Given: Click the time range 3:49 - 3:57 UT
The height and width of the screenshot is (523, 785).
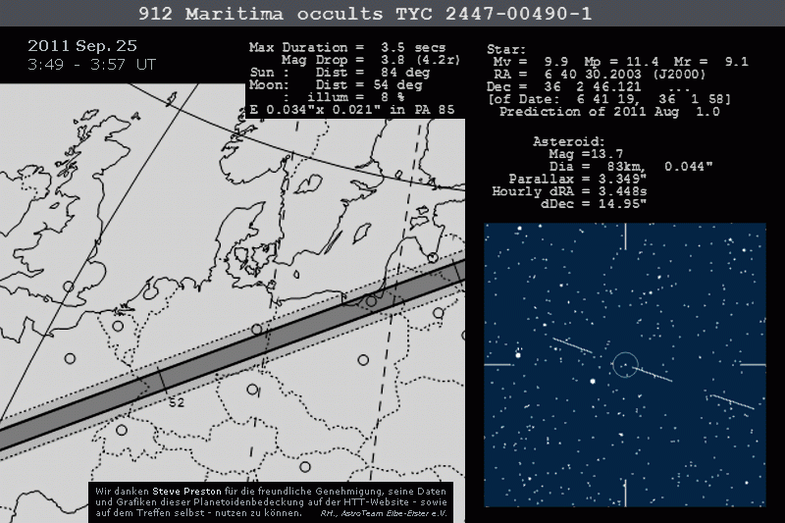Looking at the screenshot, I should tap(91, 65).
